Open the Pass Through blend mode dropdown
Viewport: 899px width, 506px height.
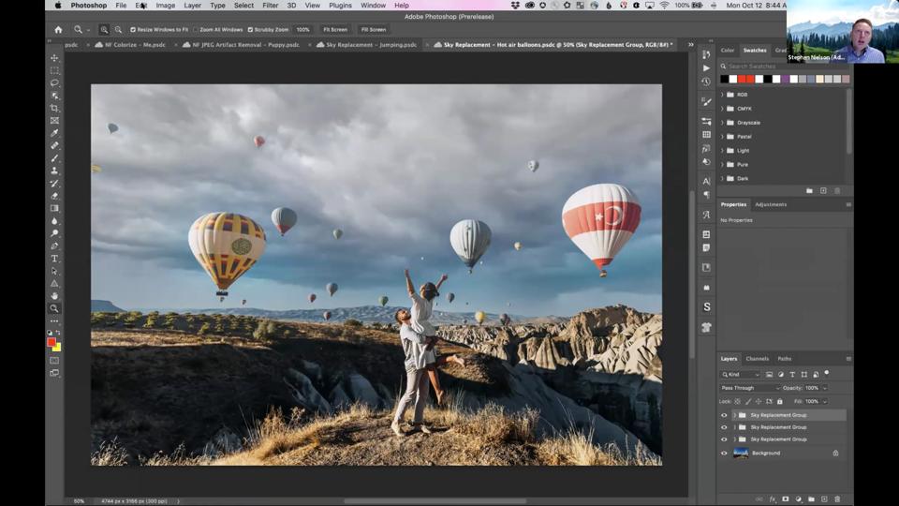750,388
